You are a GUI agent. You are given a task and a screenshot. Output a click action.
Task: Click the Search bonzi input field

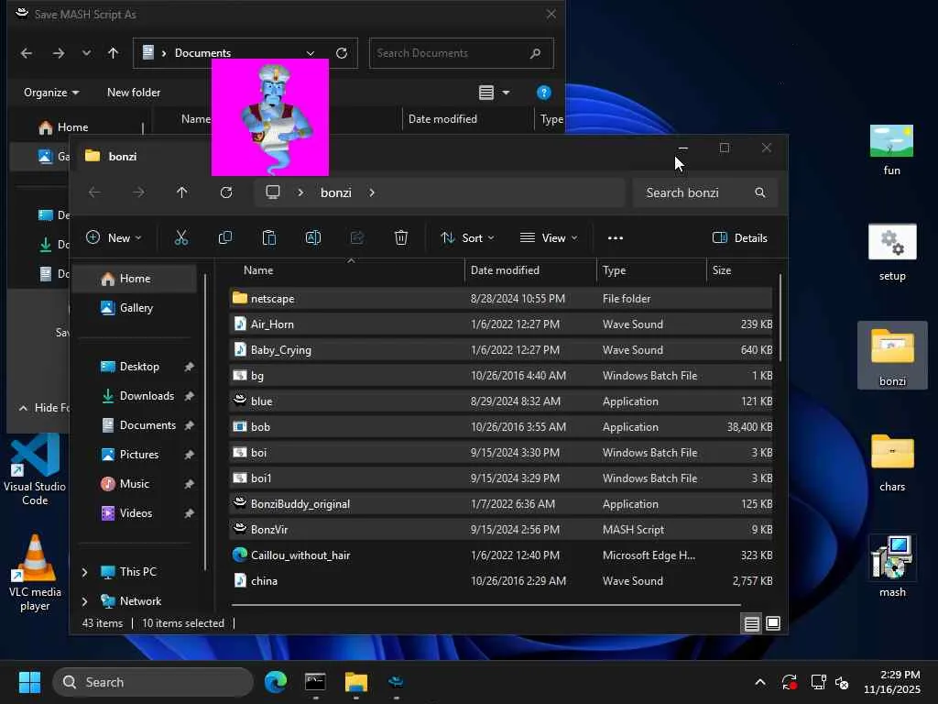pos(694,192)
